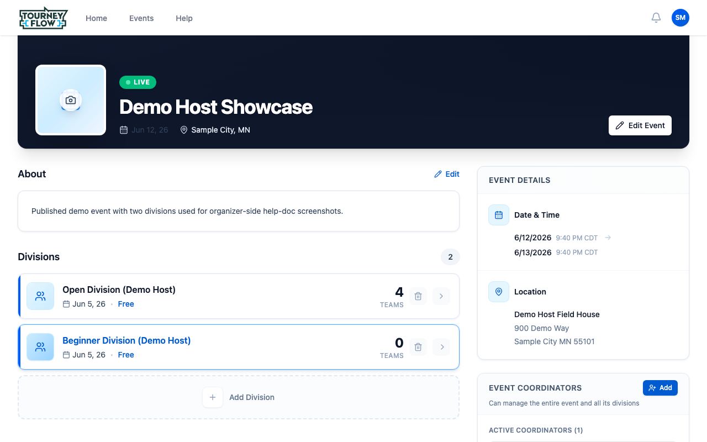Edit the About section
Image resolution: width=707 pixels, height=442 pixels.
click(447, 174)
